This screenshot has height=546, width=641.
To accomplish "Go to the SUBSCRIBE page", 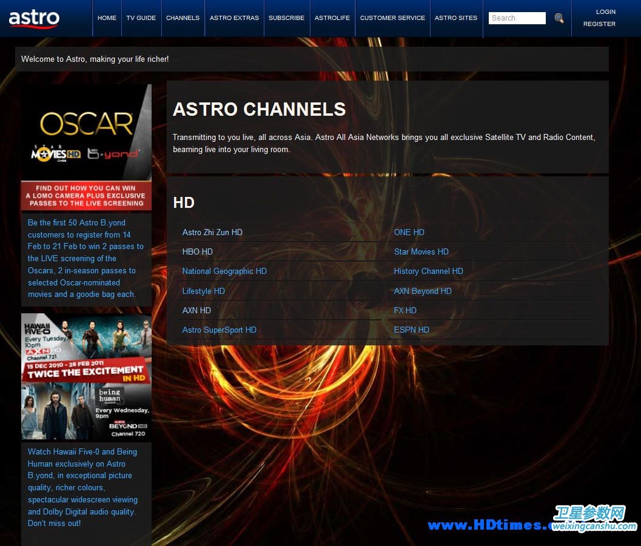I will (x=287, y=18).
